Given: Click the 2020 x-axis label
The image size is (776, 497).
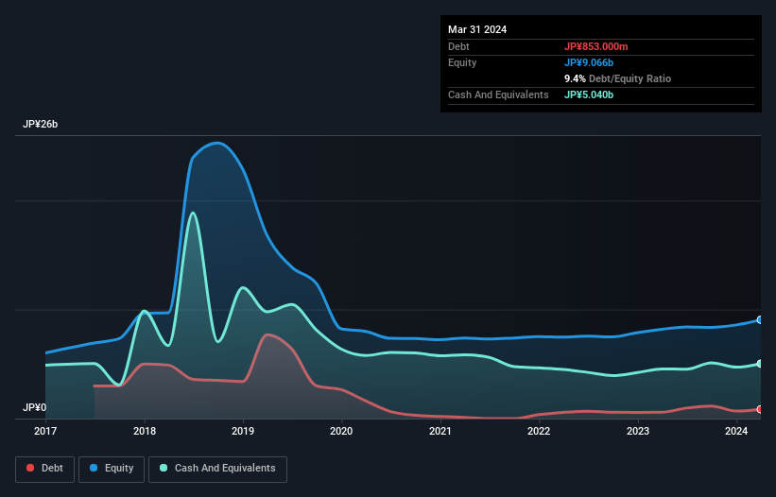Looking at the screenshot, I should tap(341, 431).
